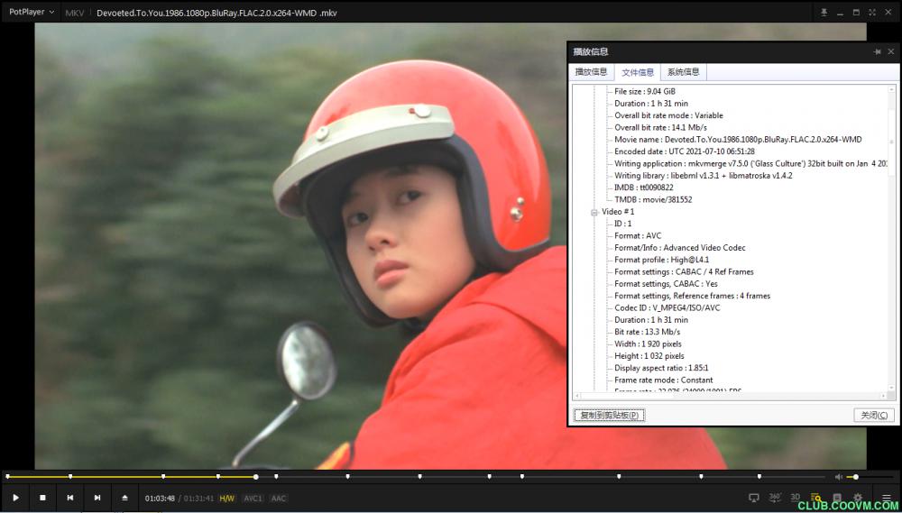Toggle fullscreen mode in the title bar
The image size is (902, 513).
pos(872,13)
